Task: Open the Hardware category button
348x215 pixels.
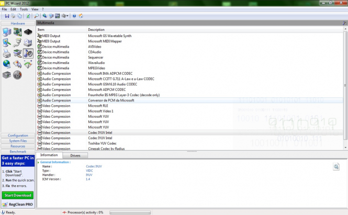Action: 18,24
